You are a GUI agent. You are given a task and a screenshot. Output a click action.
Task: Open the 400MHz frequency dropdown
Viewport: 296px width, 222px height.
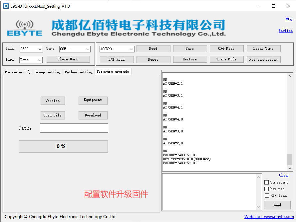pos(117,49)
